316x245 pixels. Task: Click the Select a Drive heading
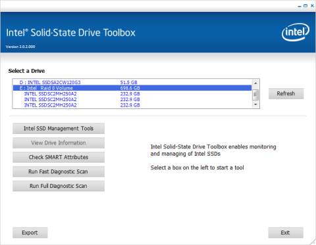coord(26,71)
